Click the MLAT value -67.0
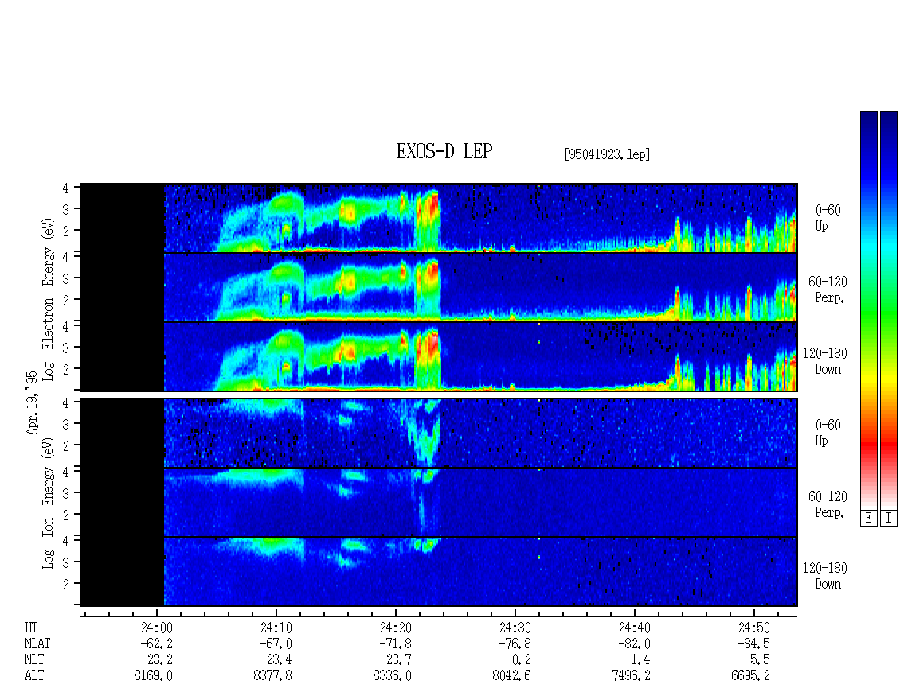This screenshot has width=900, height=696. [x=276, y=644]
